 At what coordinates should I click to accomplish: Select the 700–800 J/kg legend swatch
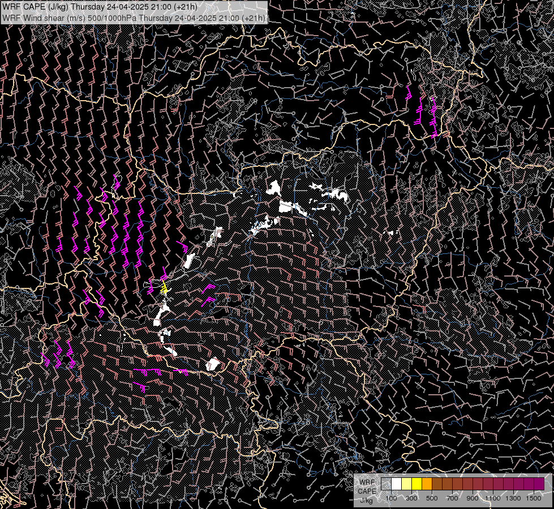tap(458, 484)
